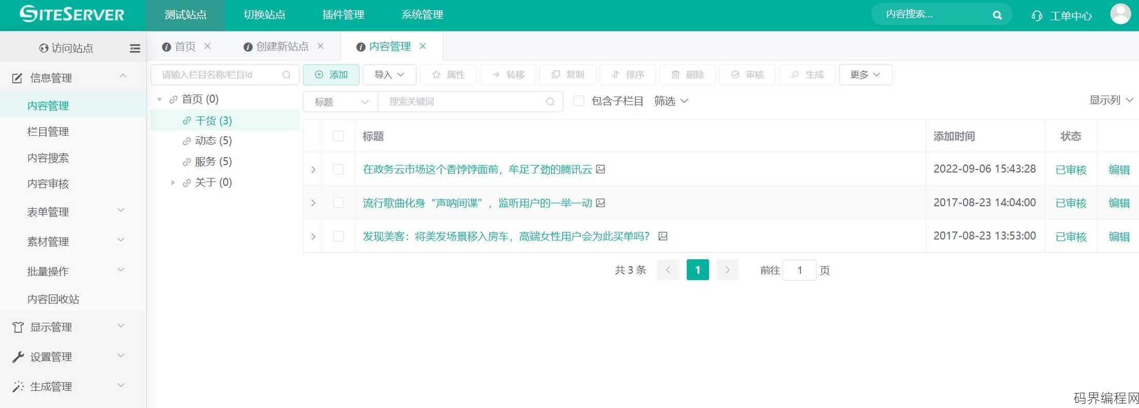Open the user avatar menu
This screenshot has height=408, width=1139.
tap(1120, 14)
